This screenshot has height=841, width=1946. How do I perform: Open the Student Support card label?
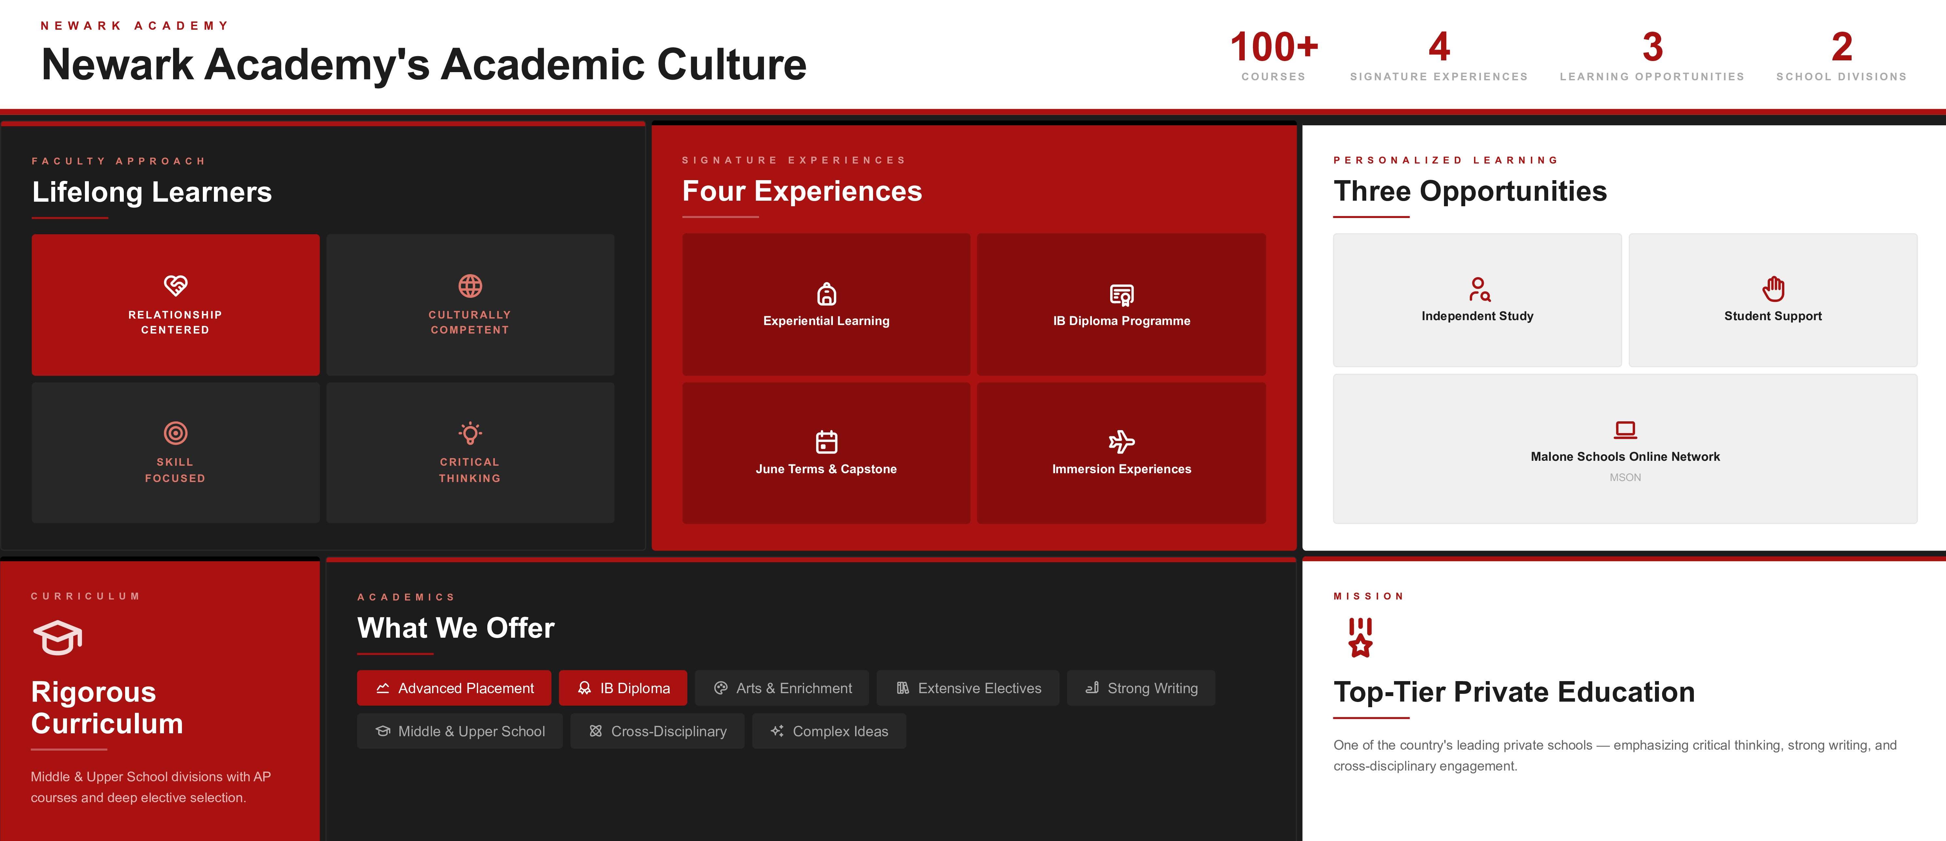click(1773, 316)
